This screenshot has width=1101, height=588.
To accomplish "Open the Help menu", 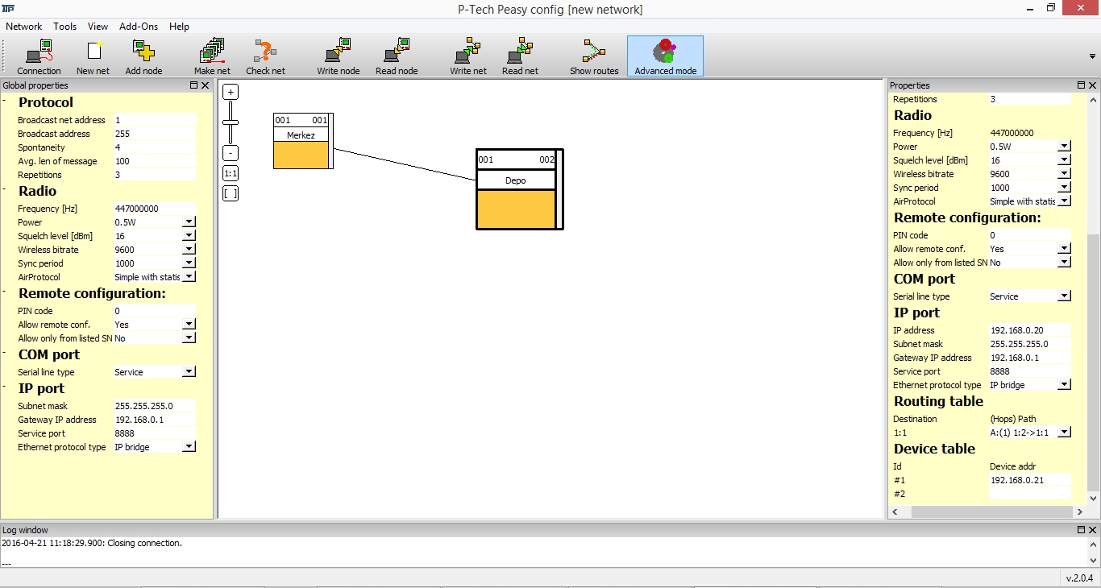I will point(179,27).
